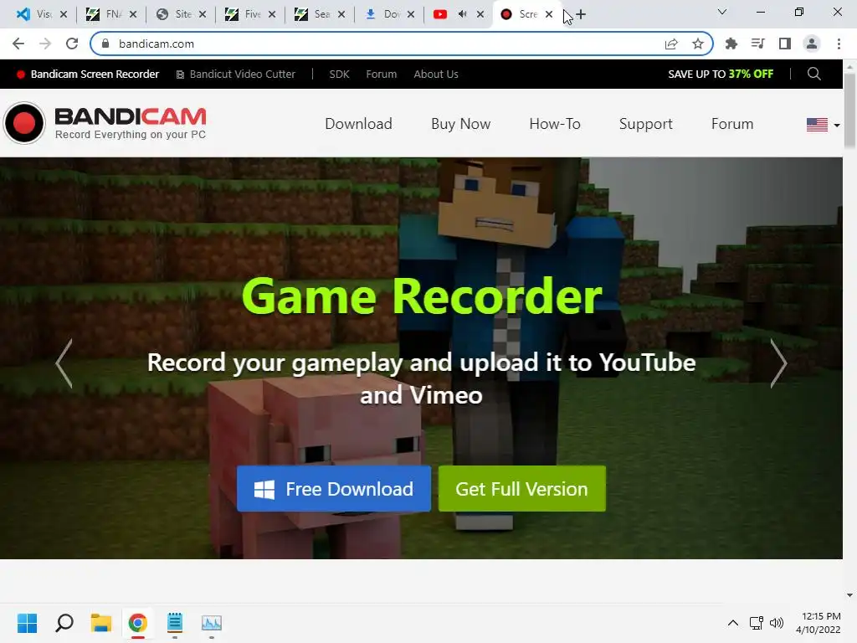Open the SDK link in the top bar
857x643 pixels.
click(339, 74)
